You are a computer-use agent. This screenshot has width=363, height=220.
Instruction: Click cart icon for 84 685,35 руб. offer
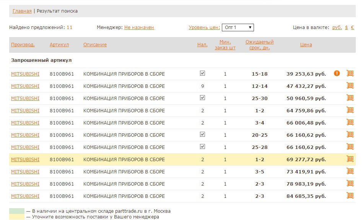350,196
